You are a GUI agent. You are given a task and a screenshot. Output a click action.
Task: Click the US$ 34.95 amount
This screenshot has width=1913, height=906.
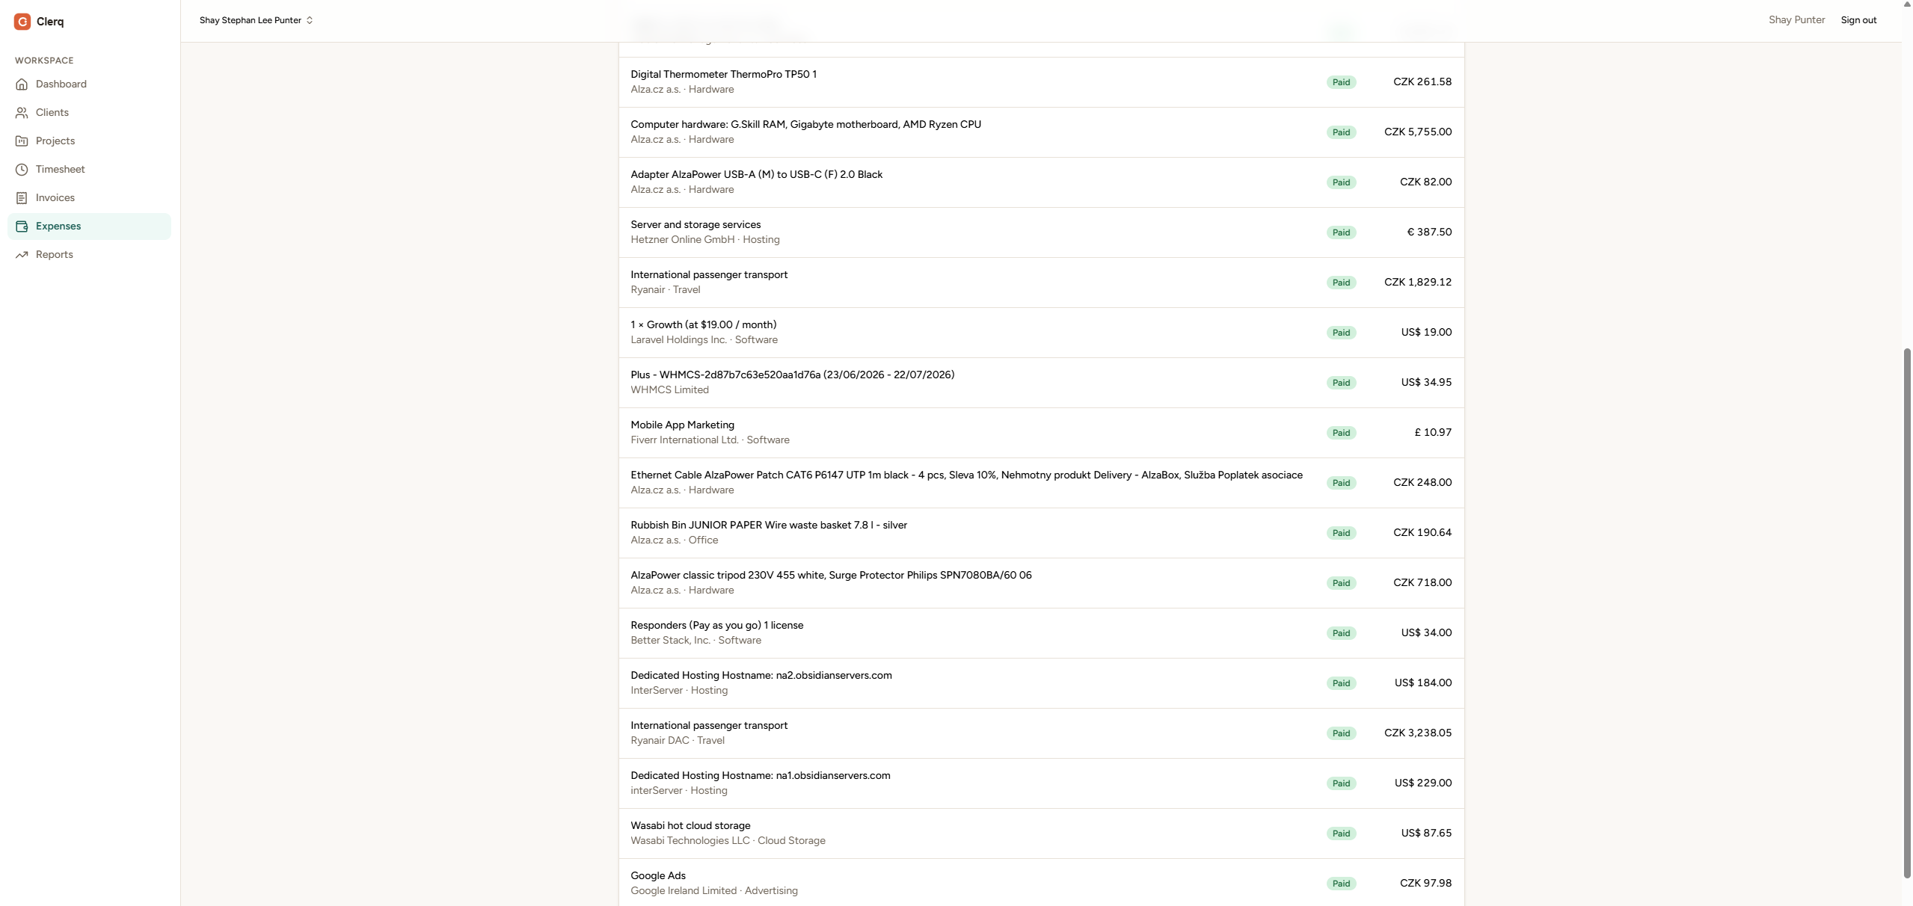[1426, 383]
